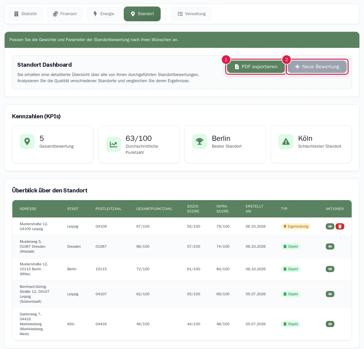This screenshot has width=364, height=349.
Task: Click the Objekt badge in the 04107 row
Action: pyautogui.click(x=291, y=294)
